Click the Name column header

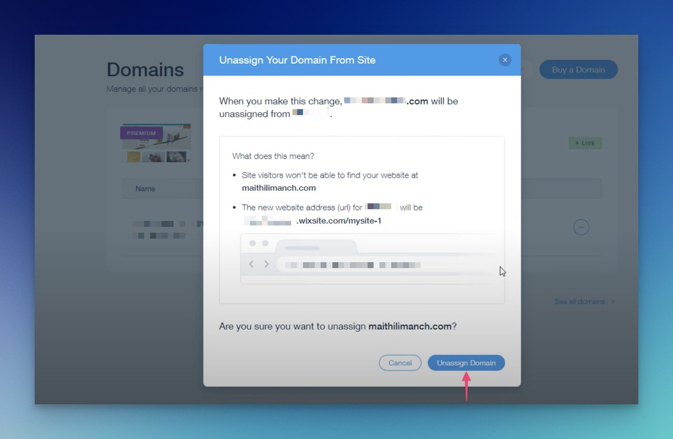tap(145, 189)
